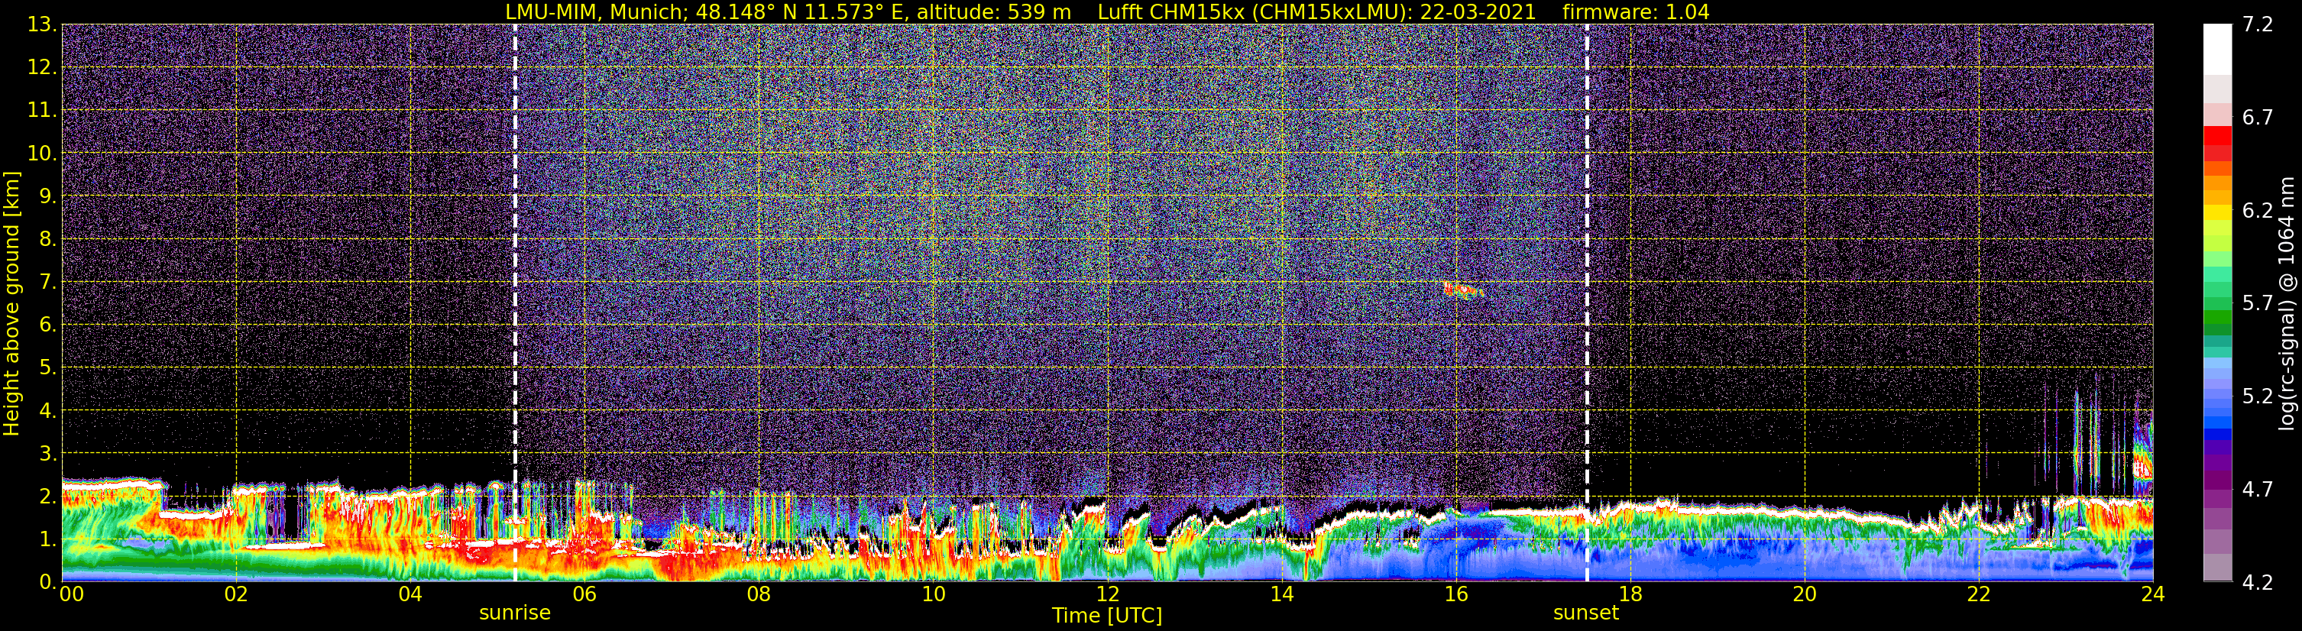Click the 6.7 value on the colorbar
The height and width of the screenshot is (631, 2302).
(2258, 118)
